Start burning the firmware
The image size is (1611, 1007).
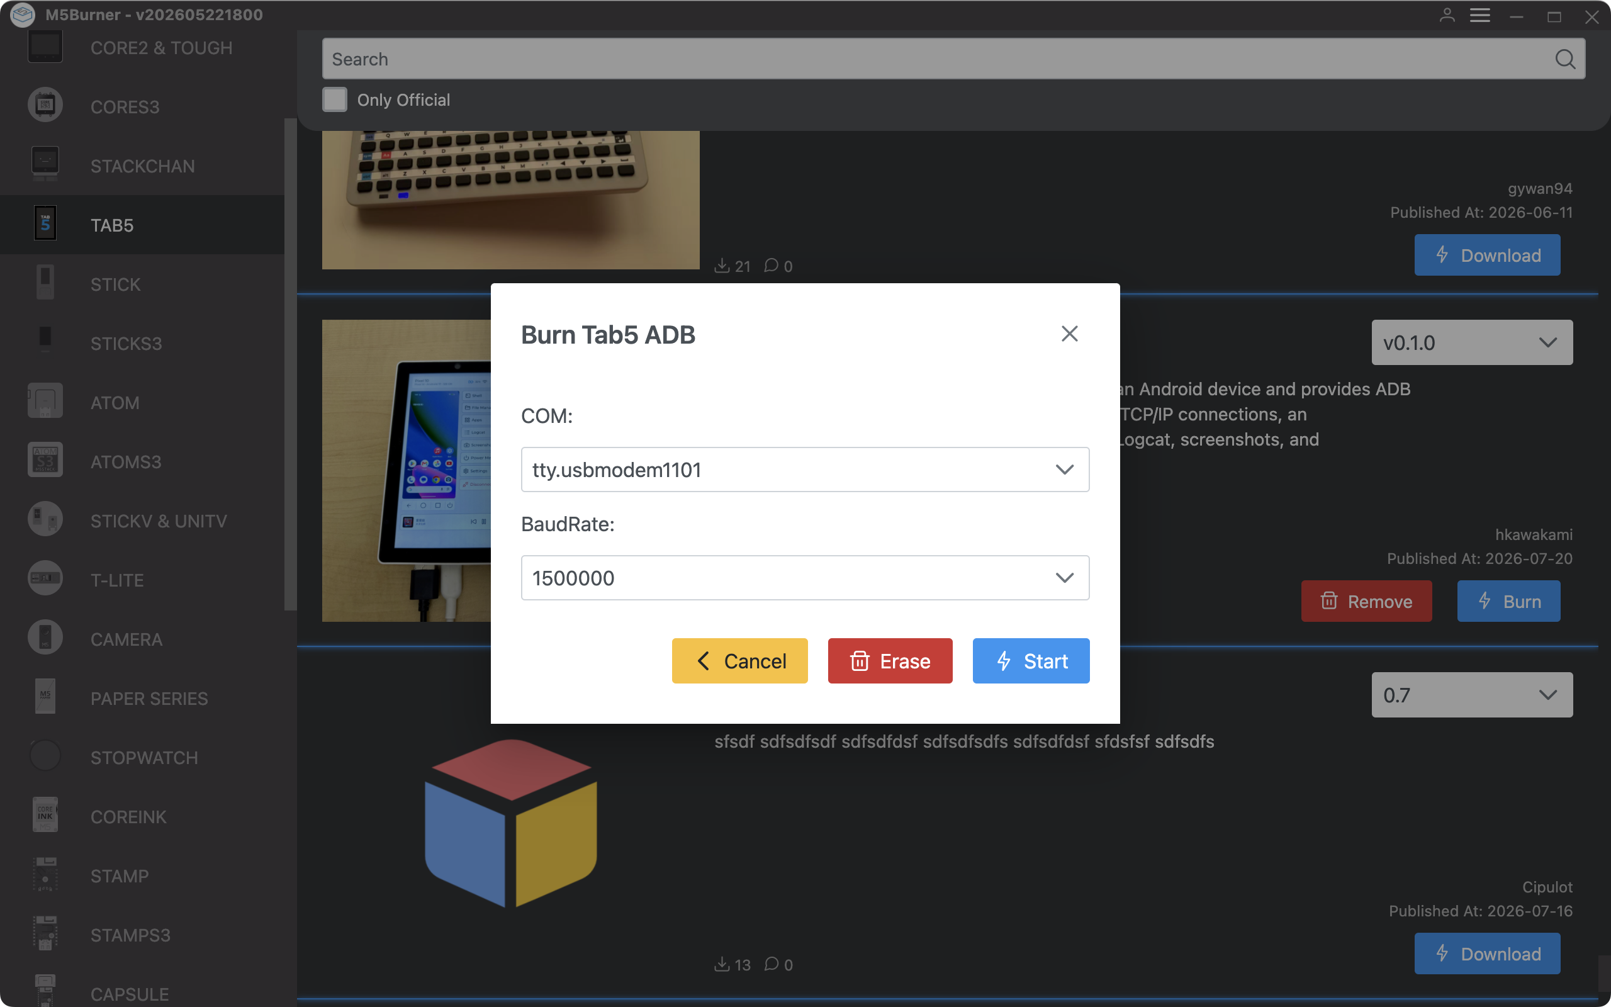1031,661
